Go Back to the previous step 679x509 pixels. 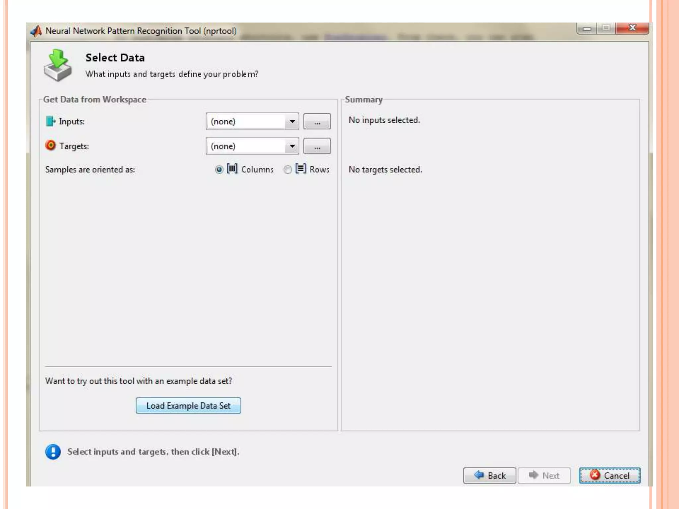coord(489,476)
